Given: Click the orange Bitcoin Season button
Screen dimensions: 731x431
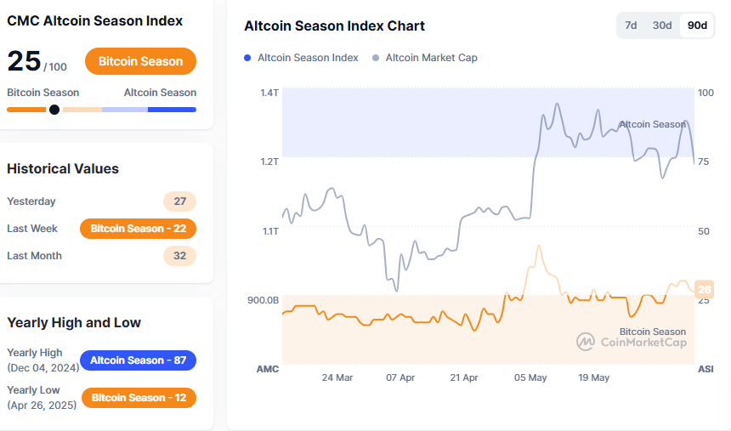Looking at the screenshot, I should 140,61.
